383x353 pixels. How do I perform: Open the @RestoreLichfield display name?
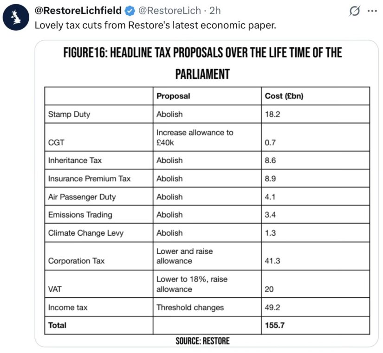click(x=78, y=11)
